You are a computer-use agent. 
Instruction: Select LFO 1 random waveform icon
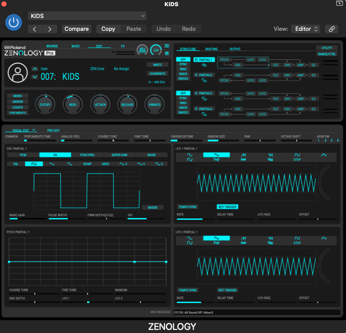[x=324, y=155]
